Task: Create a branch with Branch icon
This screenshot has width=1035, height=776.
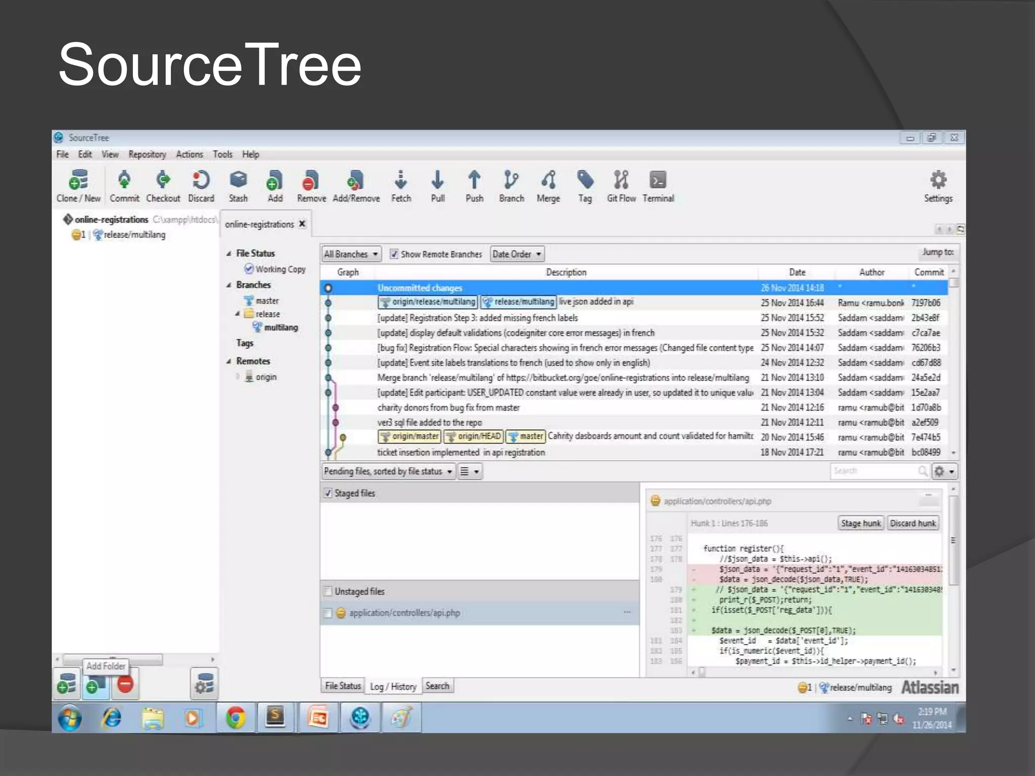Action: click(x=511, y=186)
